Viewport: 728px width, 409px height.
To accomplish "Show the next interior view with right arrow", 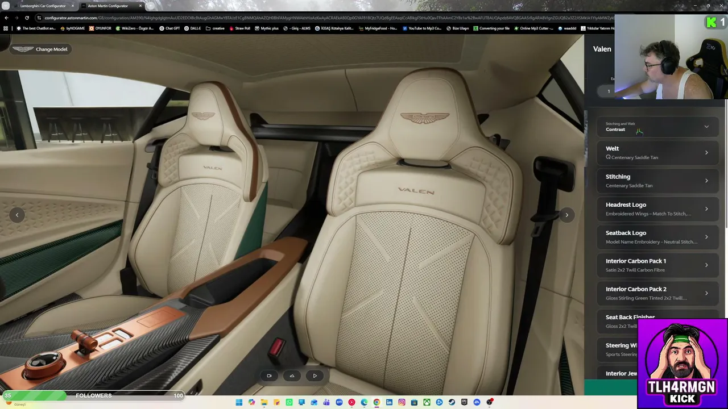I will [x=566, y=215].
